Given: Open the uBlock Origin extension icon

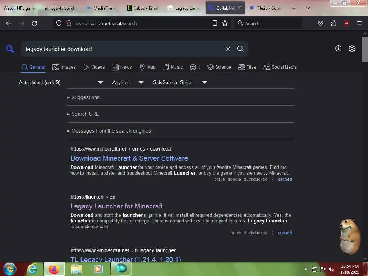Looking at the screenshot, I should coord(346,23).
